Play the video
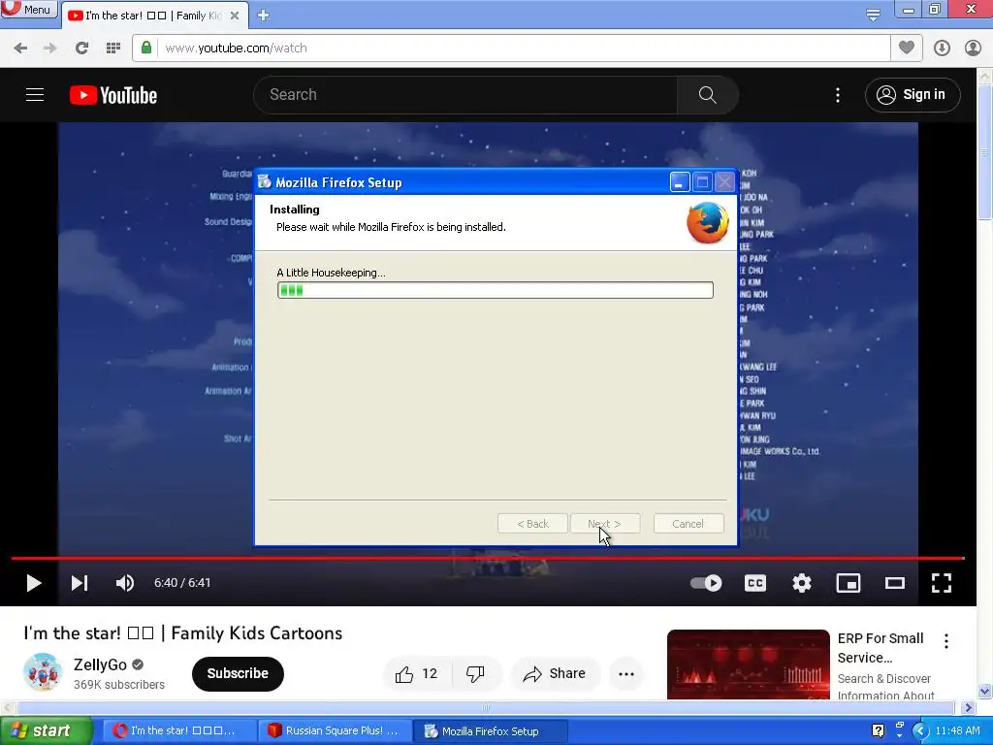This screenshot has height=745, width=993. [34, 583]
